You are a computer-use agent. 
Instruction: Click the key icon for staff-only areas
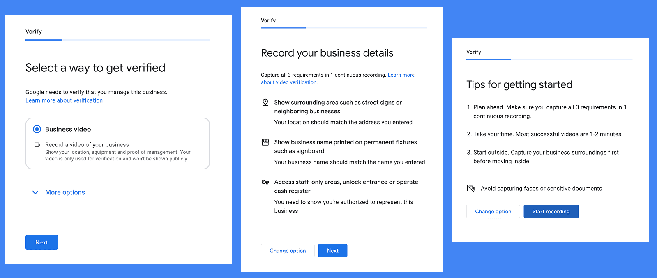(x=265, y=182)
